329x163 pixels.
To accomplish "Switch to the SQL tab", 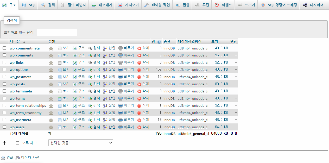I will pos(28,5).
